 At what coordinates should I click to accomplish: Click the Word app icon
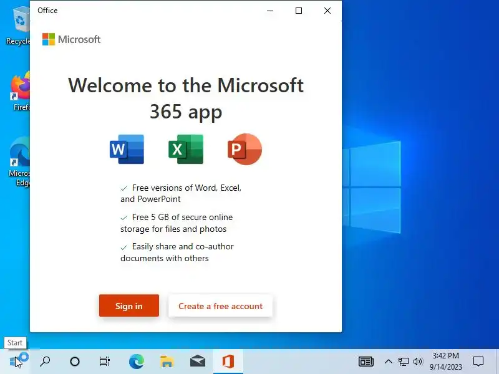tap(127, 149)
